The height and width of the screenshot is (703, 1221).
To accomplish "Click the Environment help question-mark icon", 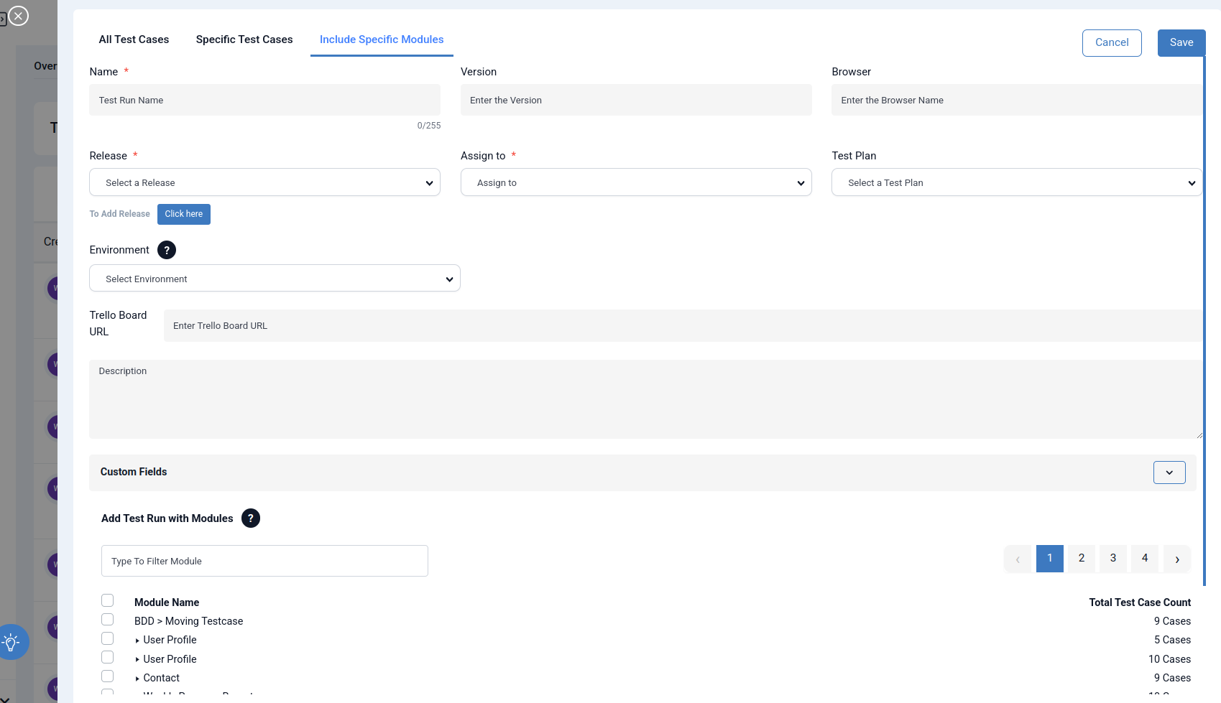I will pyautogui.click(x=167, y=250).
